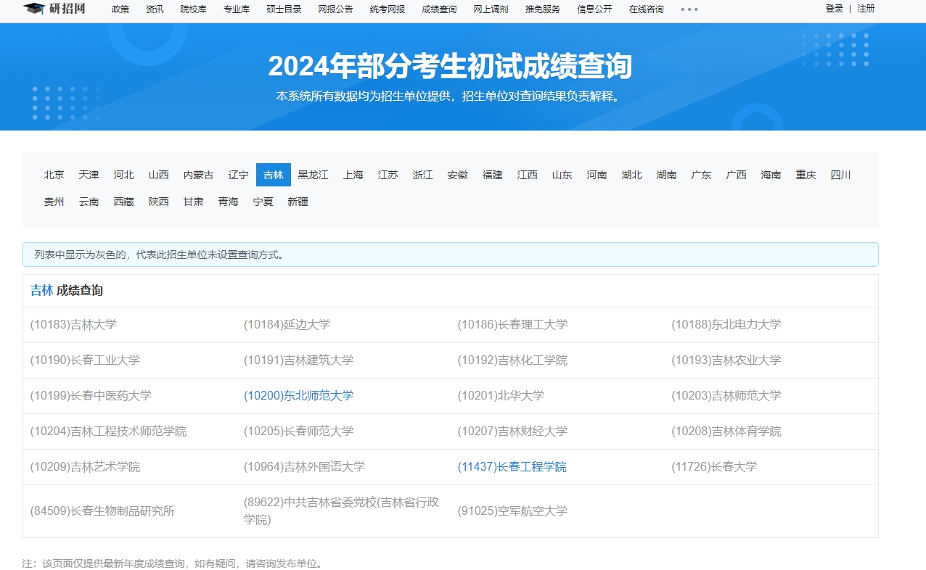Go to 院校库 in the top navigation
Viewport: 926px width, 570px height.
point(194,9)
